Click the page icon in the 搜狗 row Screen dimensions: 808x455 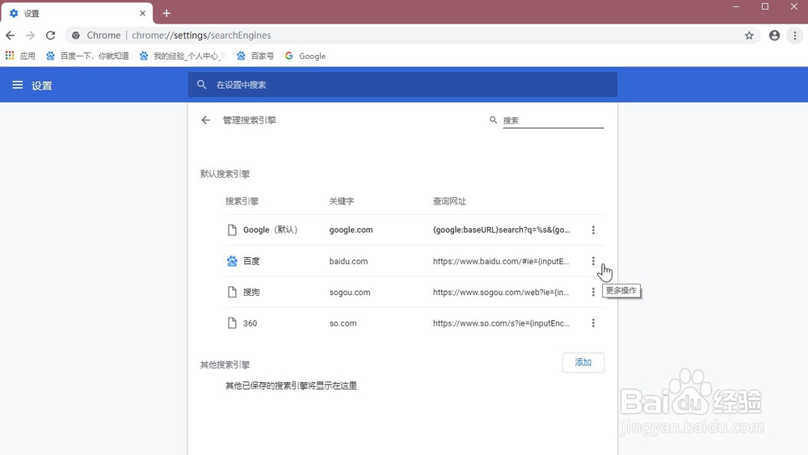tap(232, 293)
